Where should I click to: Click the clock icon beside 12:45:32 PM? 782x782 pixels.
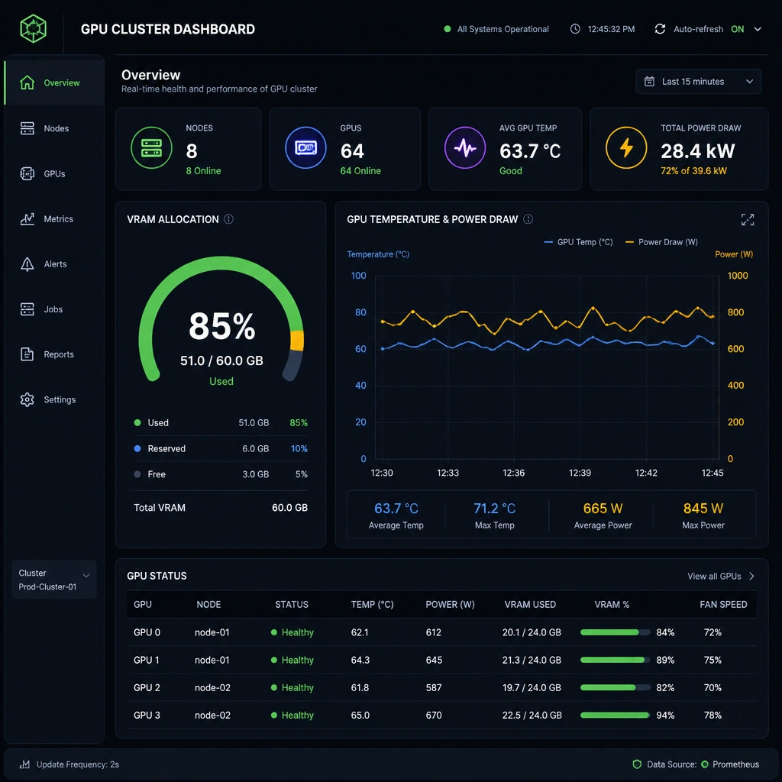(575, 29)
